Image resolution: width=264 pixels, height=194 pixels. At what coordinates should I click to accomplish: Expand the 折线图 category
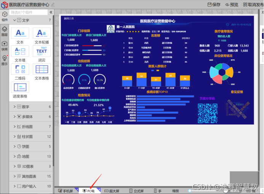coord(14,127)
